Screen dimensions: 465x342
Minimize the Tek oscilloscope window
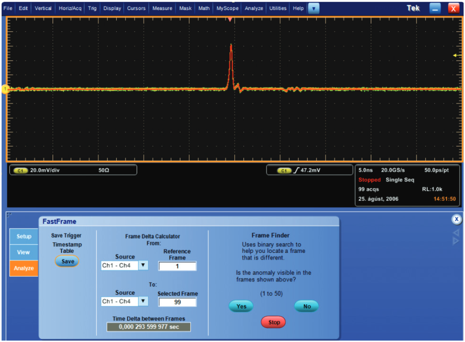coord(435,8)
